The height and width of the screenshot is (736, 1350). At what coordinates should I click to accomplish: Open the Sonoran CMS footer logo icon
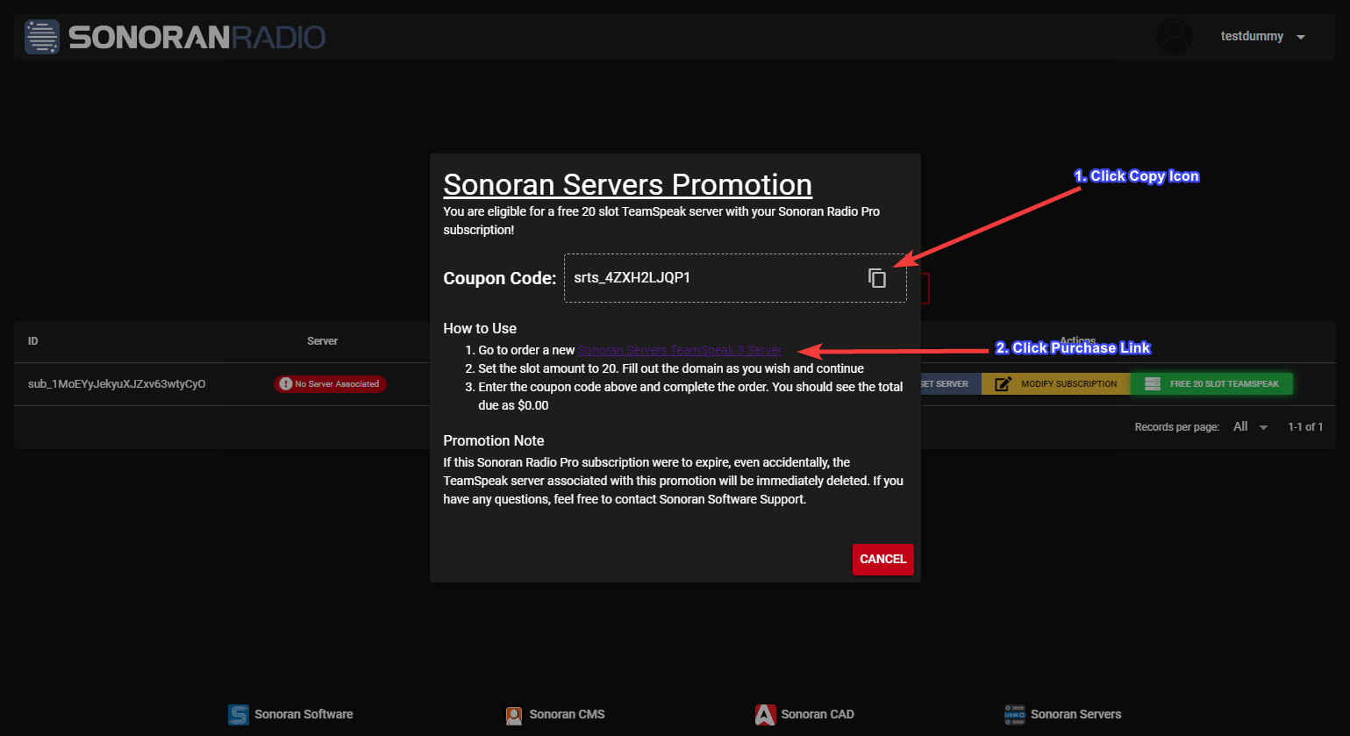coord(514,715)
